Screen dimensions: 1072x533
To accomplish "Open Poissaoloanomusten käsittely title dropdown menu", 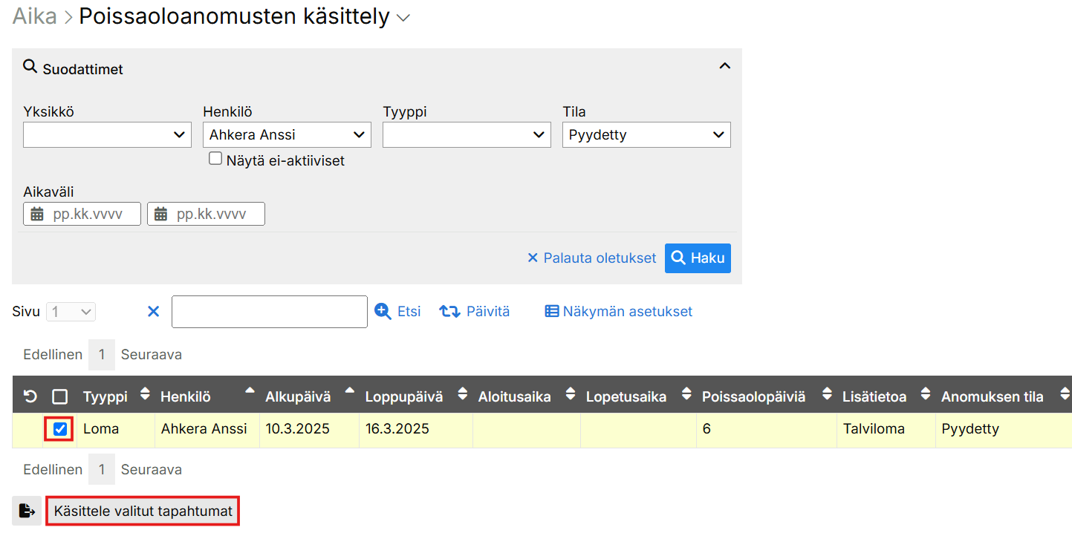I will (403, 18).
